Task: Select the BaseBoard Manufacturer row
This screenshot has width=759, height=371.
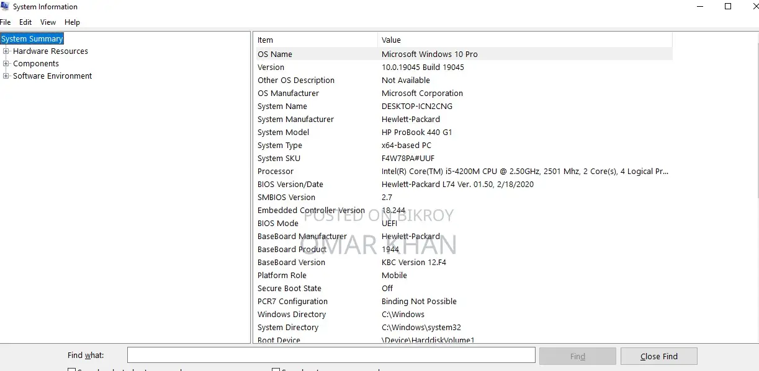Action: point(464,237)
